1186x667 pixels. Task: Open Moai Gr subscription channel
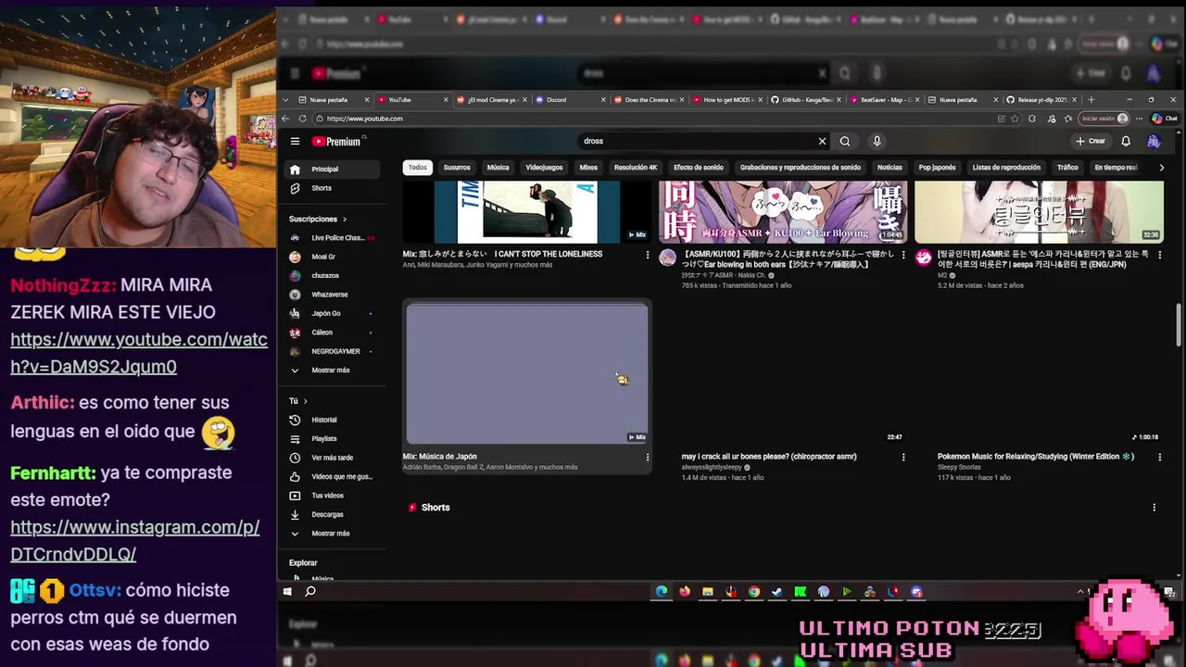333,257
